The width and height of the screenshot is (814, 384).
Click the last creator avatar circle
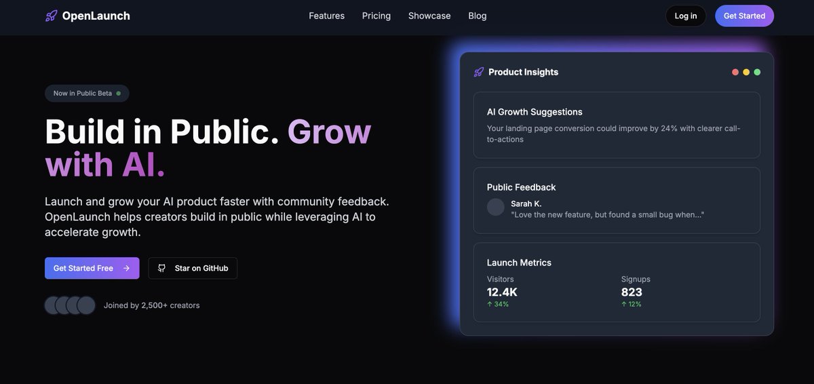pos(86,305)
